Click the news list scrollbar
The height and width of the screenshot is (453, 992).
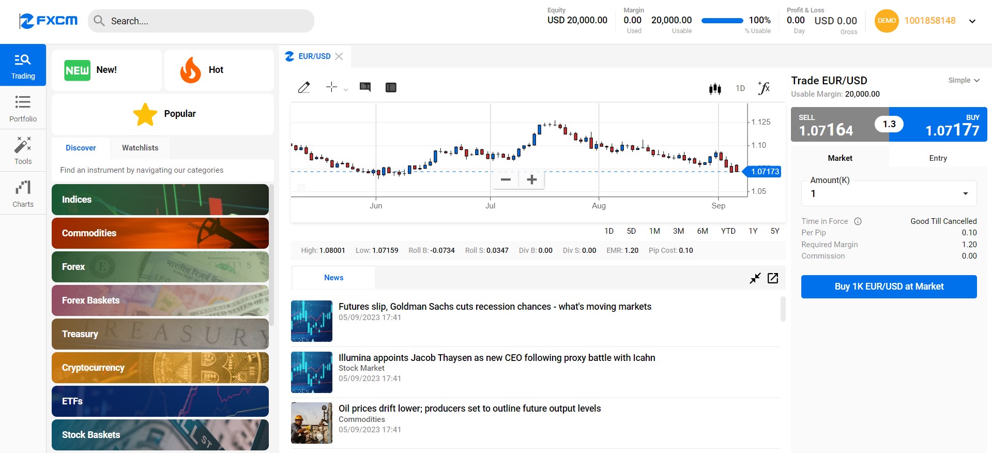pyautogui.click(x=783, y=309)
